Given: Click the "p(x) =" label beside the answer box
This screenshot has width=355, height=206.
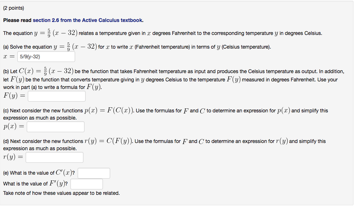Looking at the screenshot, I should click(14, 127).
